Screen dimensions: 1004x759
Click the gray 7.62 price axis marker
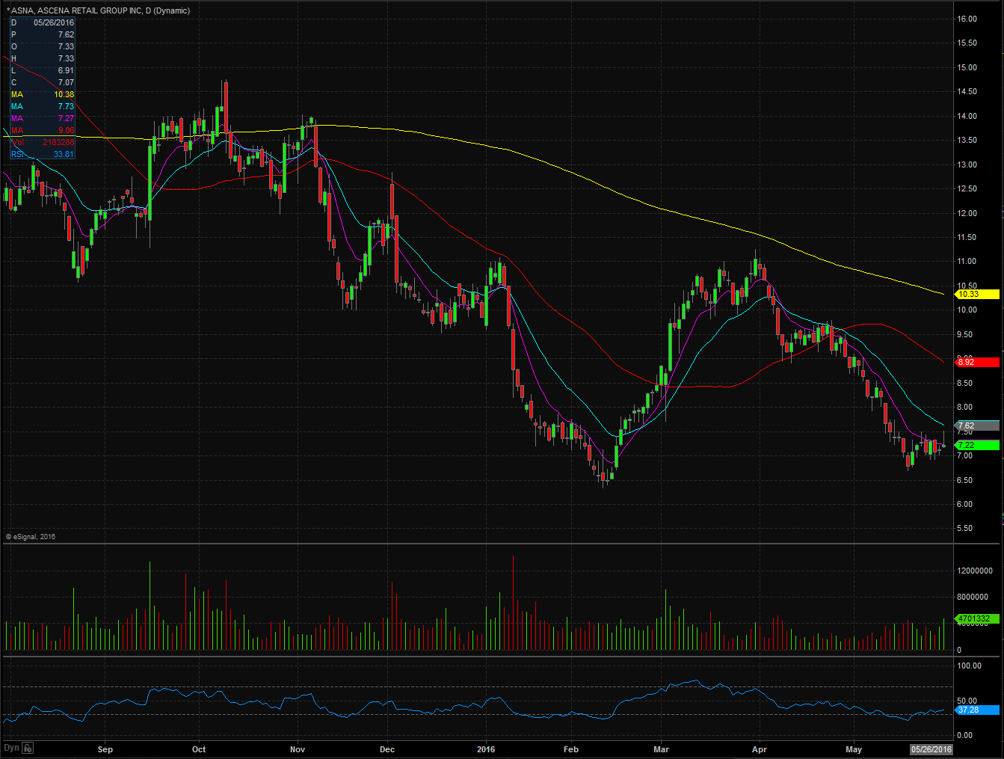(x=978, y=425)
